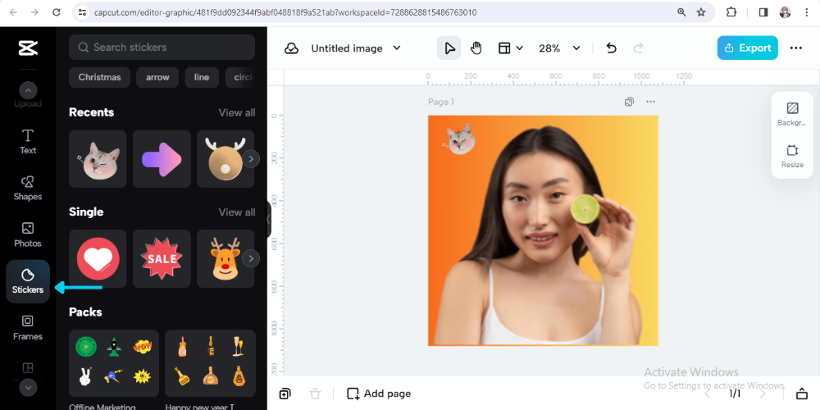Open the Background settings
Viewport: 820px width, 410px height.
[x=792, y=114]
